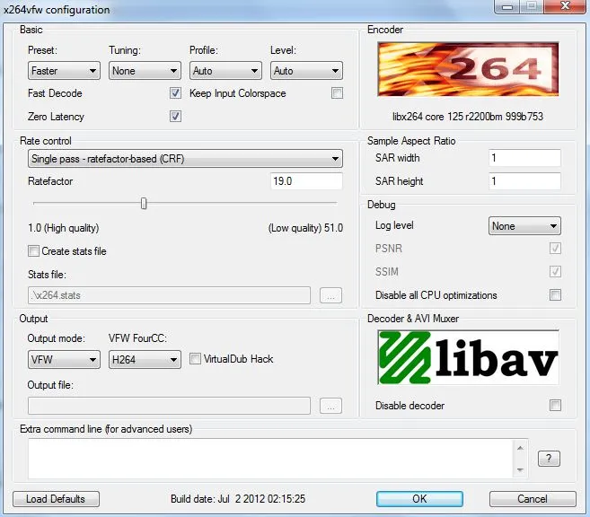Focus the Extra command line text box

click(270, 459)
